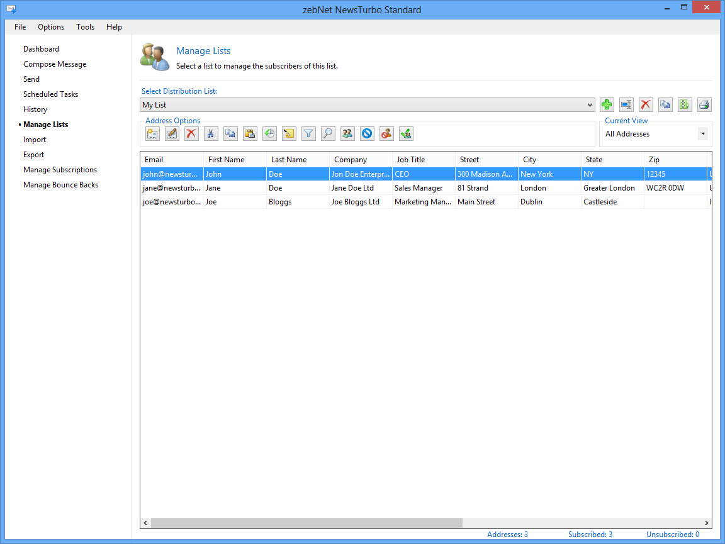Click the horizontal scrollbar right arrow
The height and width of the screenshot is (544, 725).
click(x=707, y=523)
